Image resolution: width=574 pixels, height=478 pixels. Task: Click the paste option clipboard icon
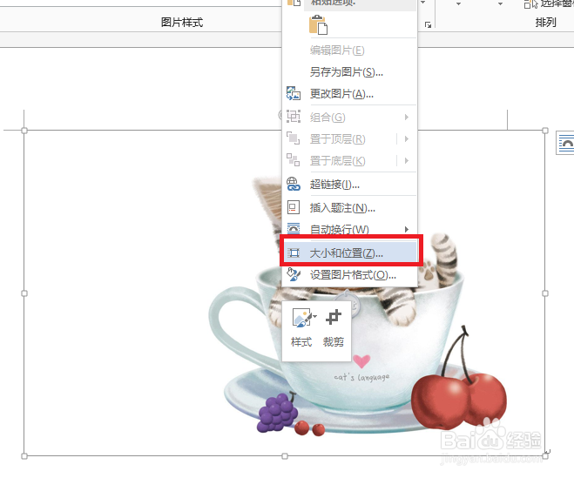318,25
